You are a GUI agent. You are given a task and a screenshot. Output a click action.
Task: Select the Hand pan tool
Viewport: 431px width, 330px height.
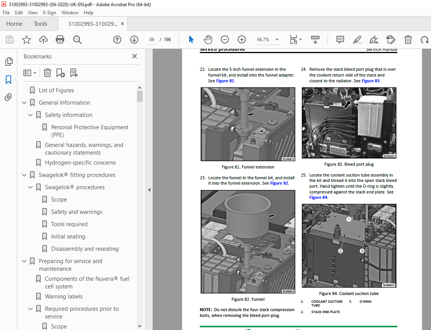coord(208,40)
